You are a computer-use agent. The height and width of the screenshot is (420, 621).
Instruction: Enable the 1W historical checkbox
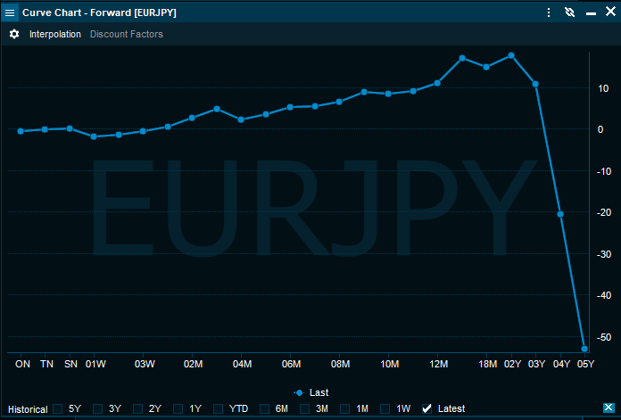pos(386,408)
